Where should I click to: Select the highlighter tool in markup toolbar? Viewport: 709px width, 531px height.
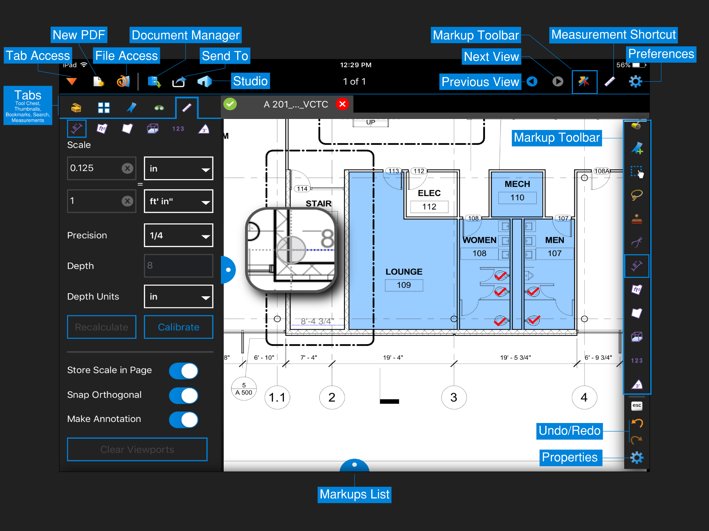636,127
